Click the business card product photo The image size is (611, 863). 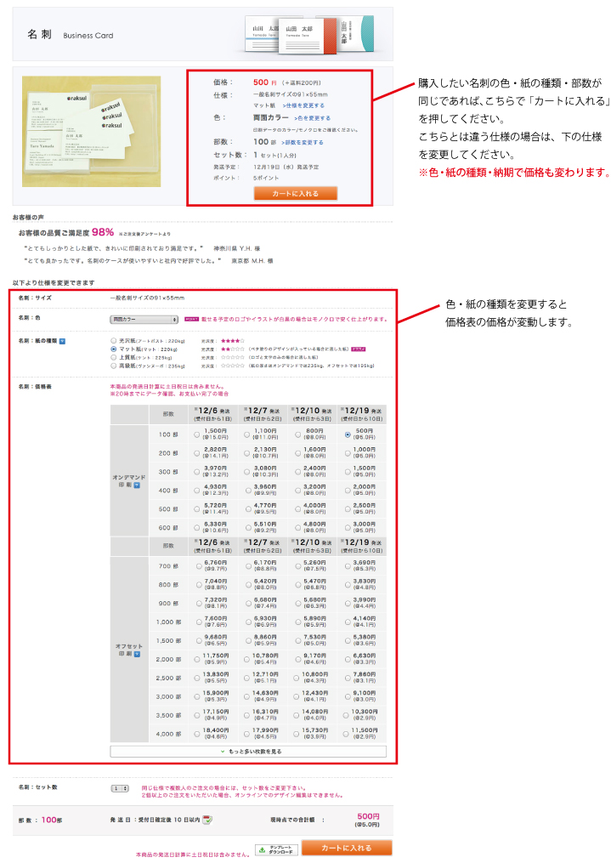coord(91,132)
